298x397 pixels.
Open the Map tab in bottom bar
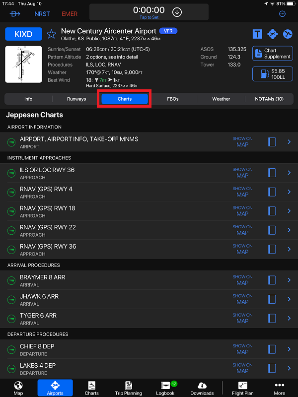tap(18, 388)
